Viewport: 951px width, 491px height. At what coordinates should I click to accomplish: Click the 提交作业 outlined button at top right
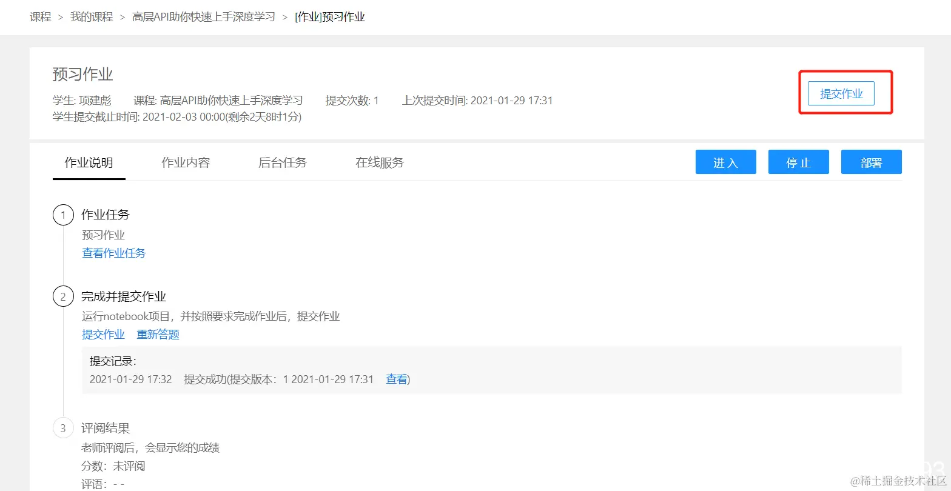tap(841, 93)
